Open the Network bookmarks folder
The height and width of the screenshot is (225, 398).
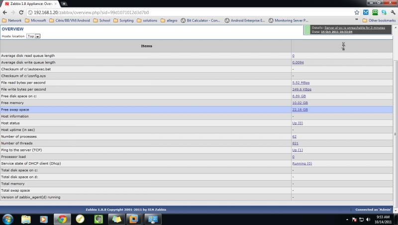tap(12, 20)
